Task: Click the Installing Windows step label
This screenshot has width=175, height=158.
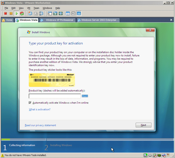Action: [x=61, y=145]
